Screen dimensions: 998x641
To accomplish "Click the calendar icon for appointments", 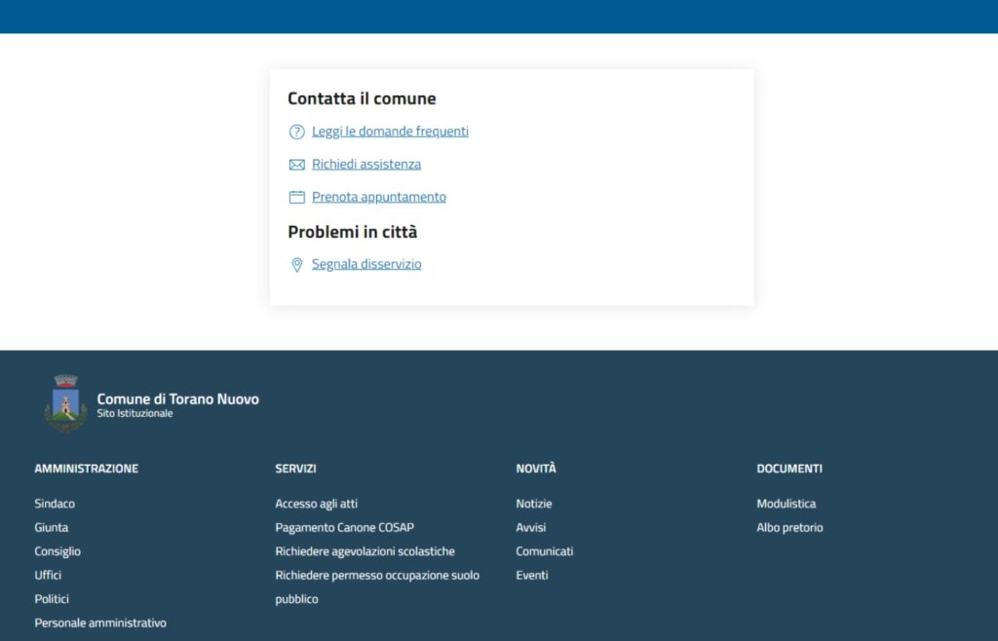I will pyautogui.click(x=297, y=197).
